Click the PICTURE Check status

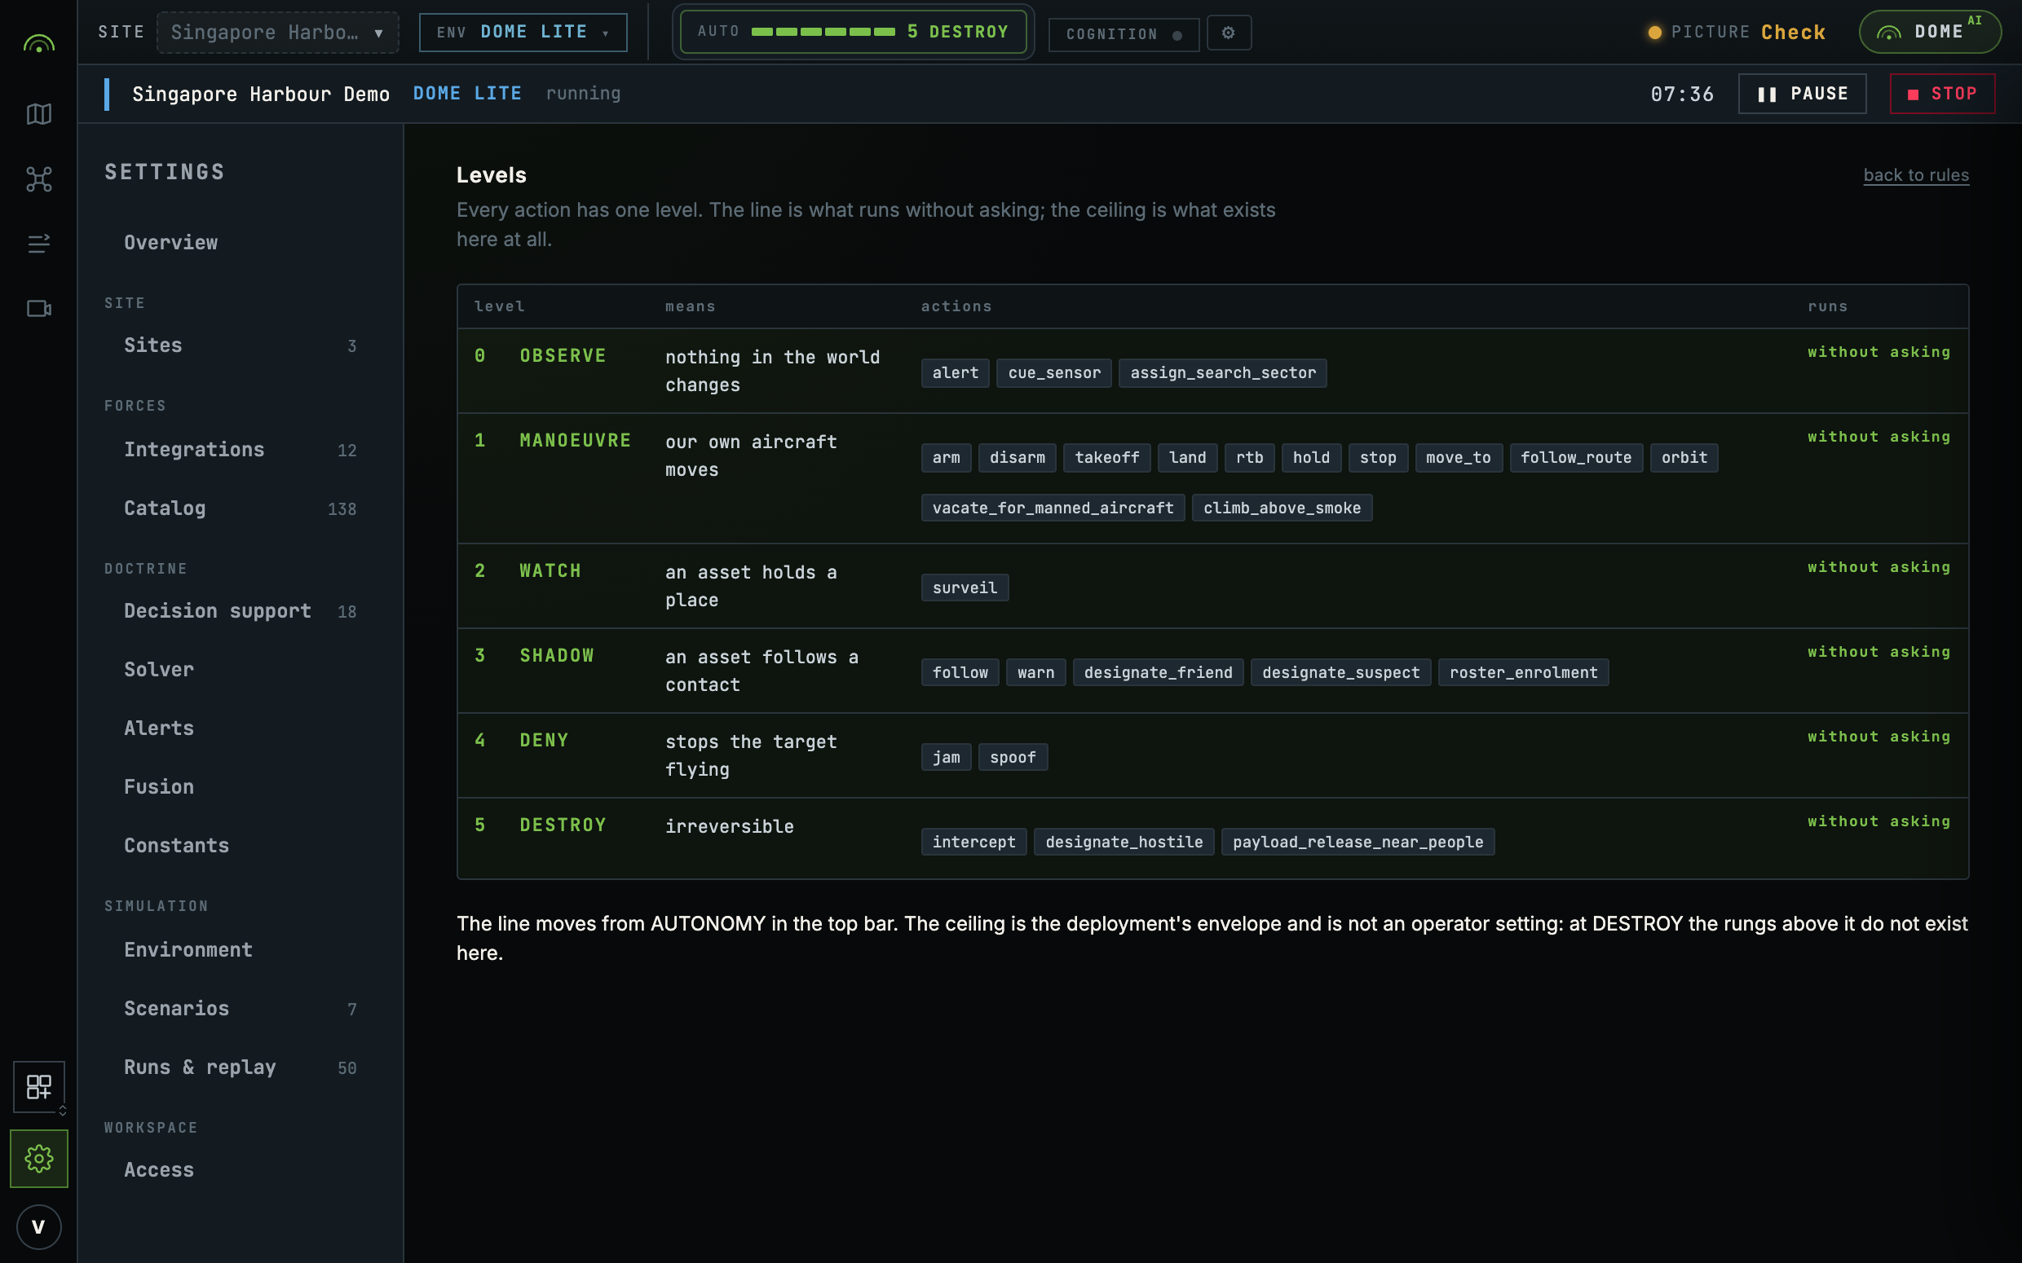point(1737,33)
